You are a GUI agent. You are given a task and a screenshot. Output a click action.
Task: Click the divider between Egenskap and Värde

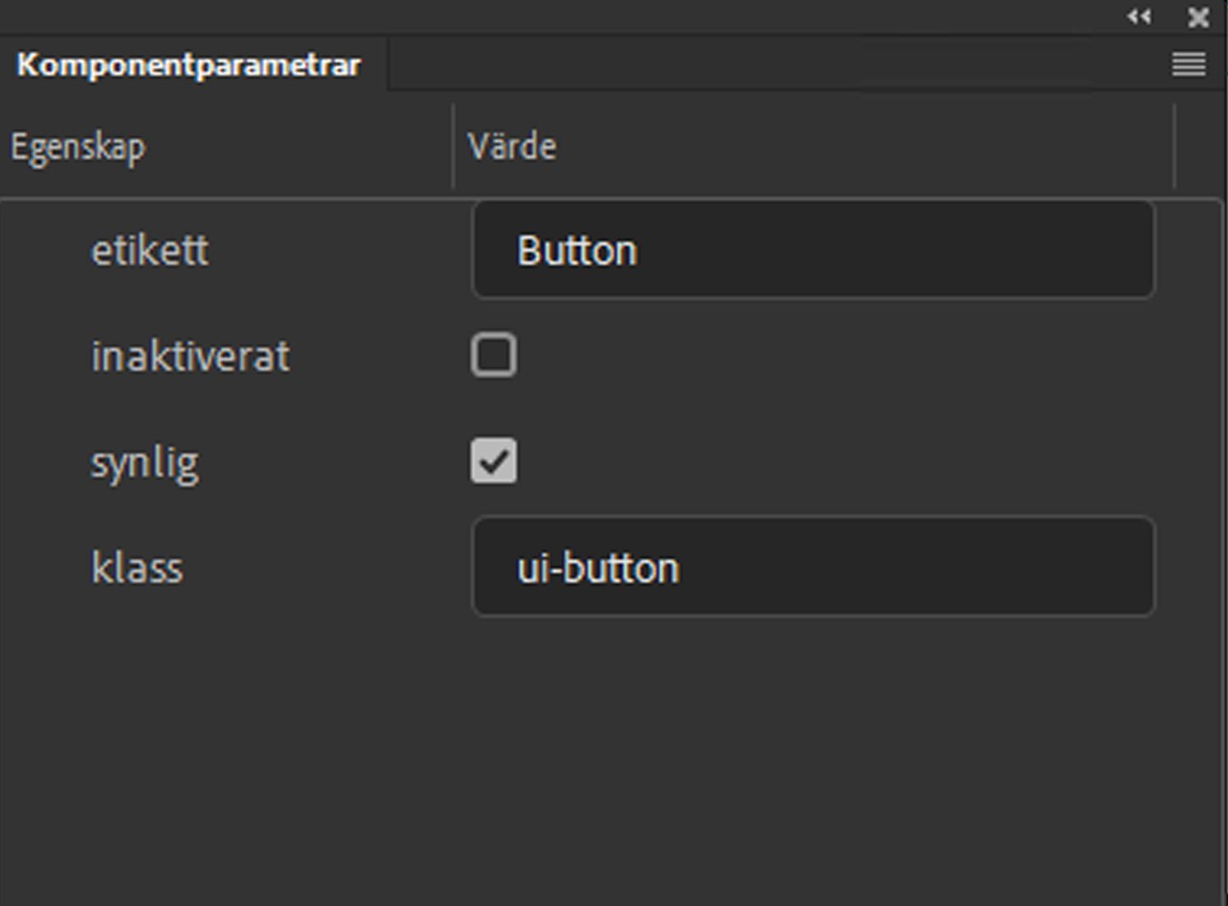[x=453, y=146]
